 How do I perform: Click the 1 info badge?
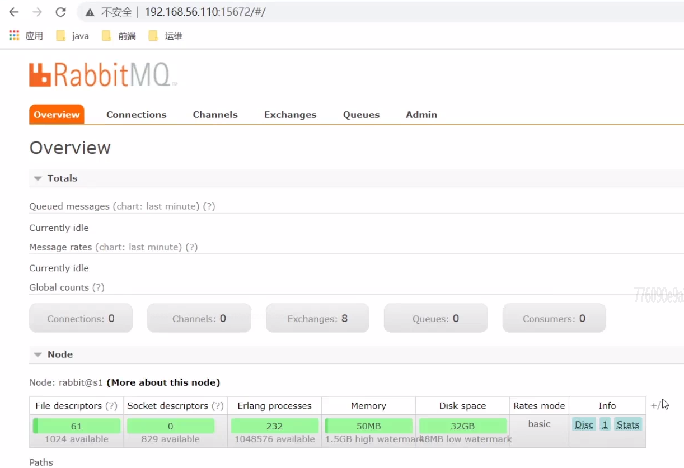coord(605,424)
